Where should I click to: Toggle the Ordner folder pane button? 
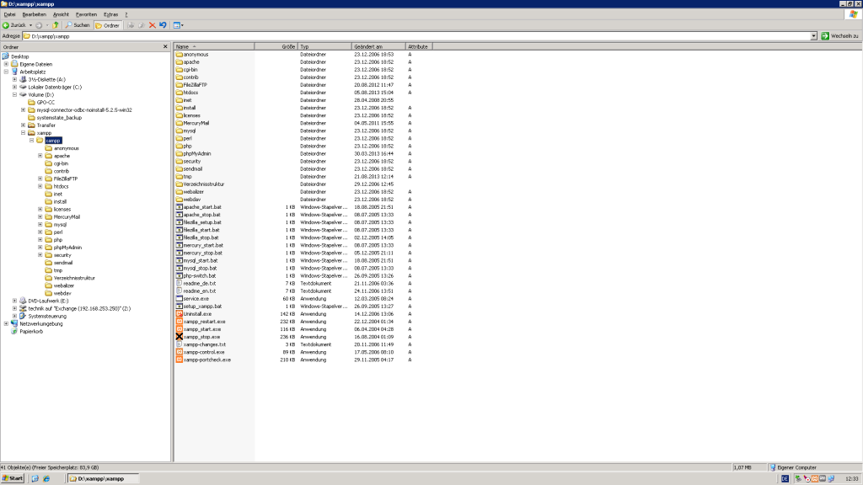coord(107,25)
